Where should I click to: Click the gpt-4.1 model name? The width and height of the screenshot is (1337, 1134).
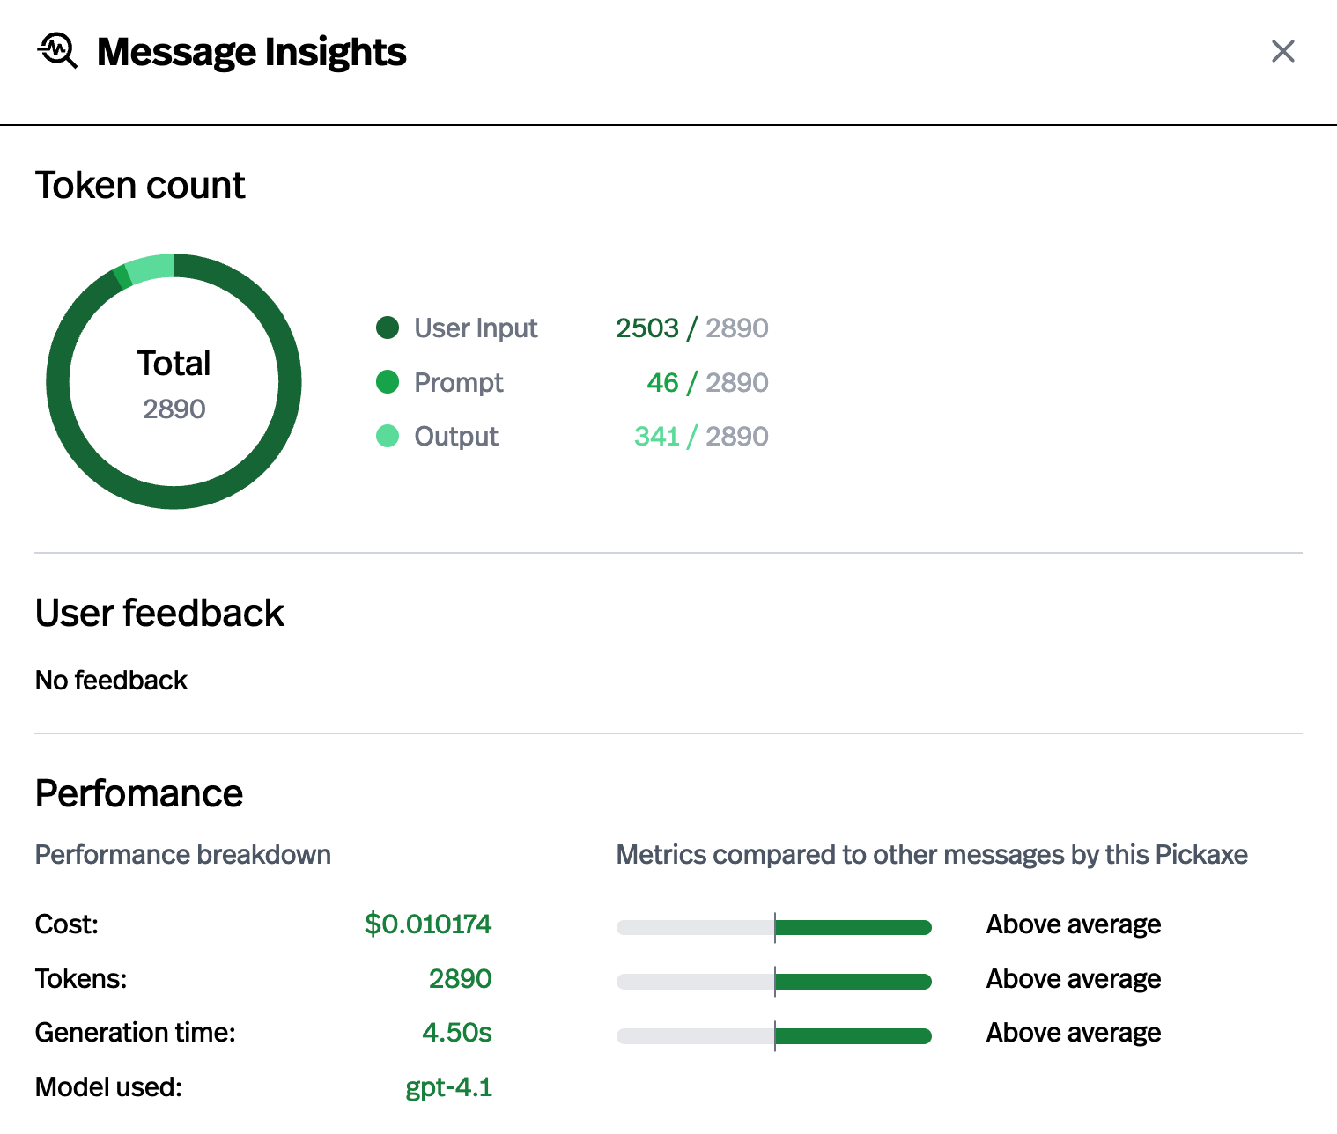coord(448,1087)
